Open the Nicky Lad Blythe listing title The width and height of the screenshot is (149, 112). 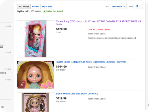coord(91,62)
